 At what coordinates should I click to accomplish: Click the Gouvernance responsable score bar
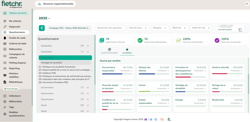point(117,74)
